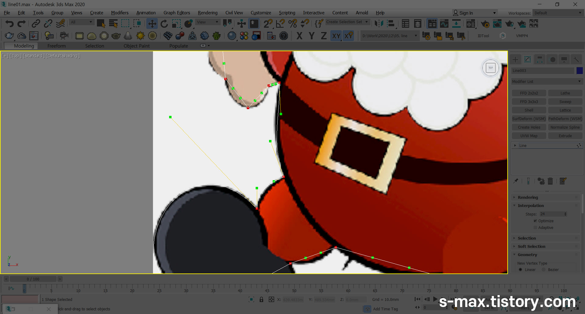Click the teapot primitive icon
The height and width of the screenshot is (314, 585).
pyautogui.click(x=116, y=36)
